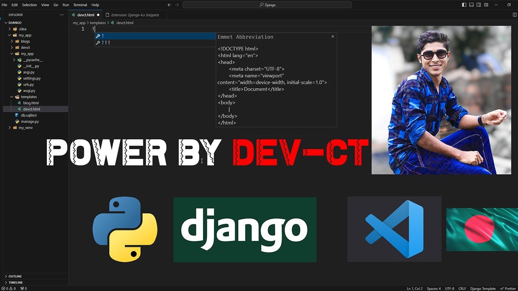Screen dimensions: 518x291
Task: Toggle the bottom panel layout icon
Action: click(x=471, y=5)
